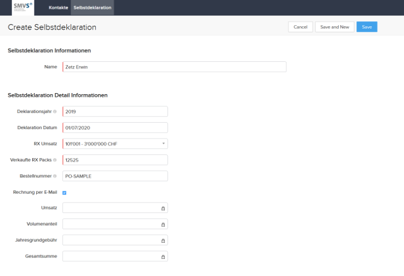Open the Kontakte tab
Image resolution: width=404 pixels, height=276 pixels.
coord(58,8)
